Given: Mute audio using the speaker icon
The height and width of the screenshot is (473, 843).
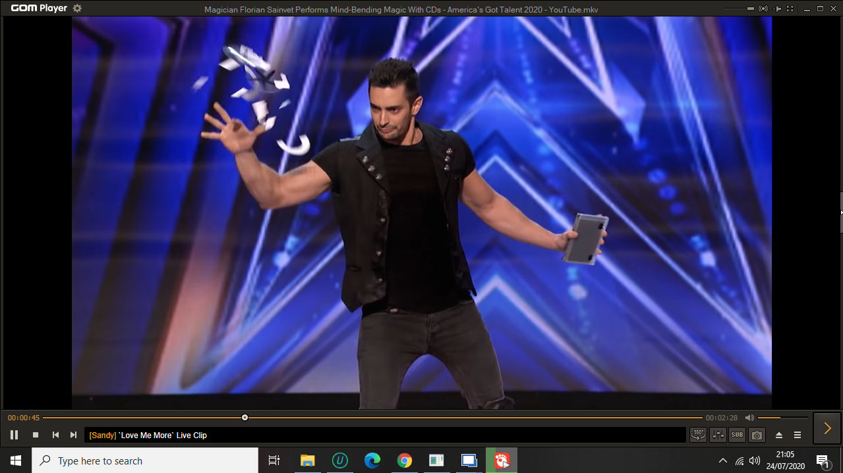Looking at the screenshot, I should coord(749,418).
